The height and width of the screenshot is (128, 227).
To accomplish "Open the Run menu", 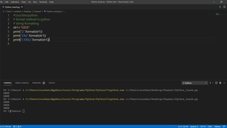I will point(35,2).
